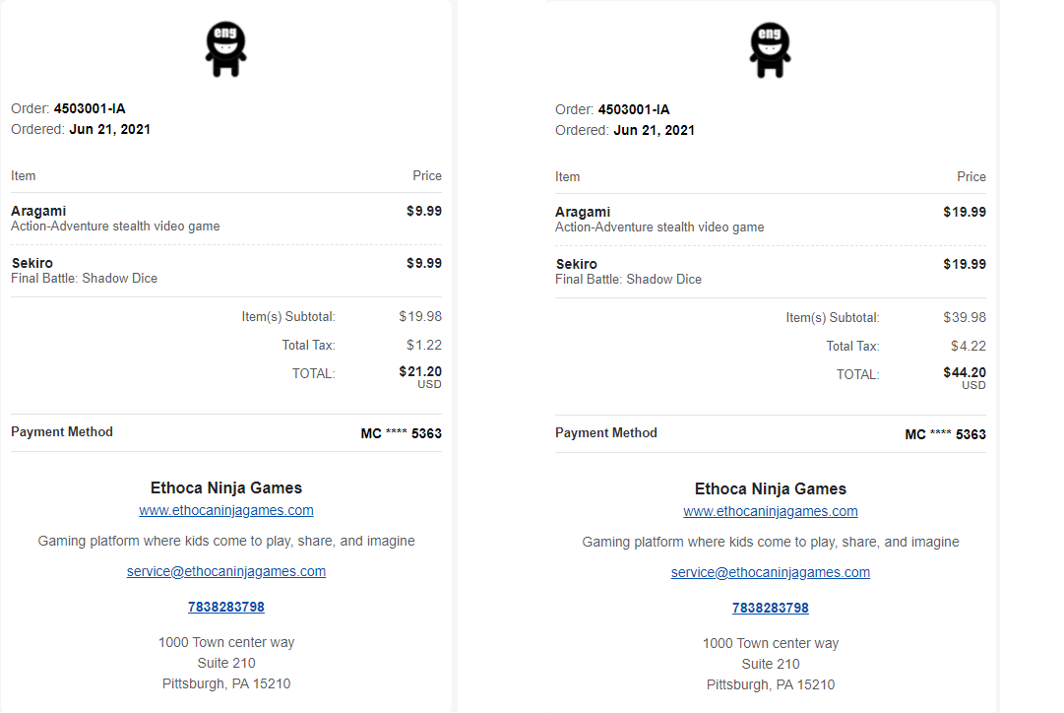Click the $44.20 total amount
This screenshot has width=1064, height=713.
965,372
